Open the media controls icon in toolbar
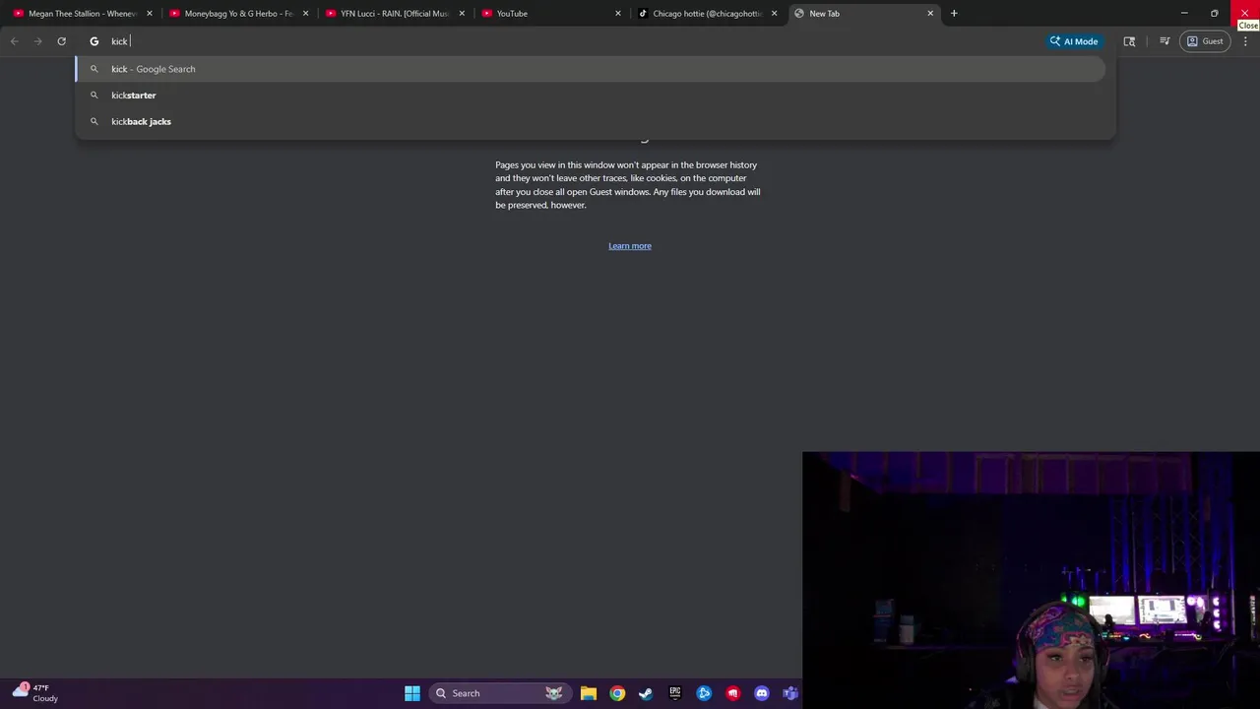This screenshot has height=709, width=1260. [x=1165, y=41]
